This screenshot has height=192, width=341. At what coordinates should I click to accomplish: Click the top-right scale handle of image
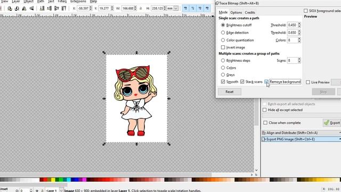click(x=169, y=53)
